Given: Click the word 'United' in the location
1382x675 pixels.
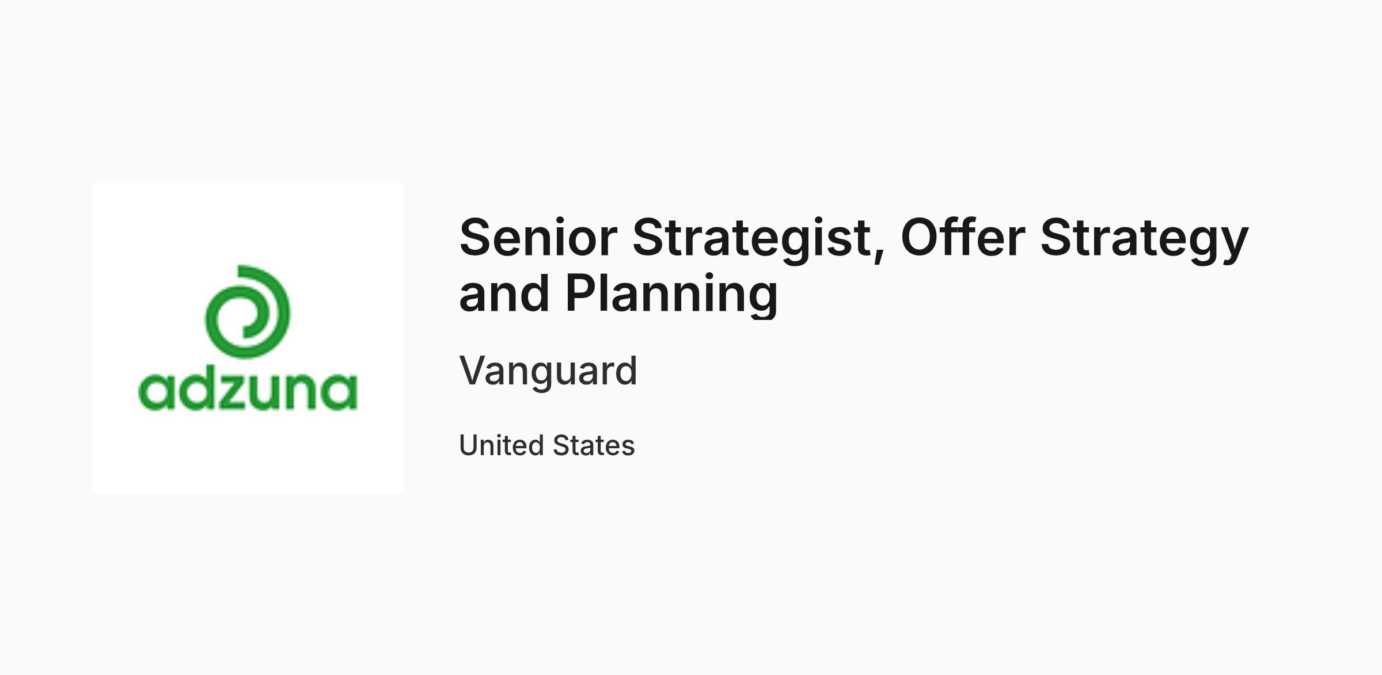Looking at the screenshot, I should coord(502,445).
